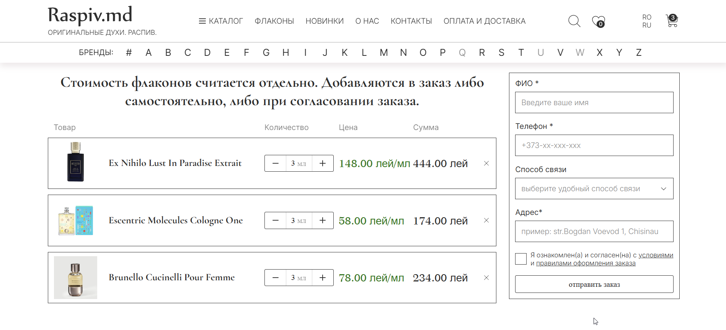Open the Новинки section
The width and height of the screenshot is (726, 330).
coord(325,21)
